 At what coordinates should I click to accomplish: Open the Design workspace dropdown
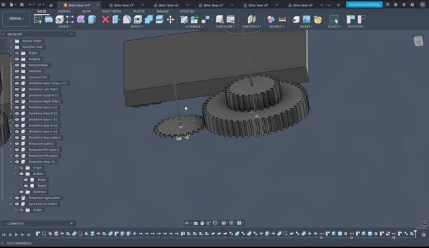click(16, 19)
